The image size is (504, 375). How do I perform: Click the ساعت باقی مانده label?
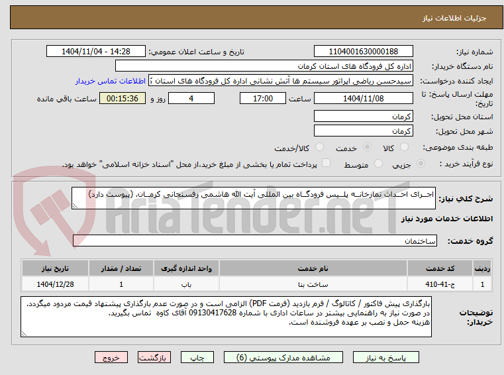click(66, 99)
